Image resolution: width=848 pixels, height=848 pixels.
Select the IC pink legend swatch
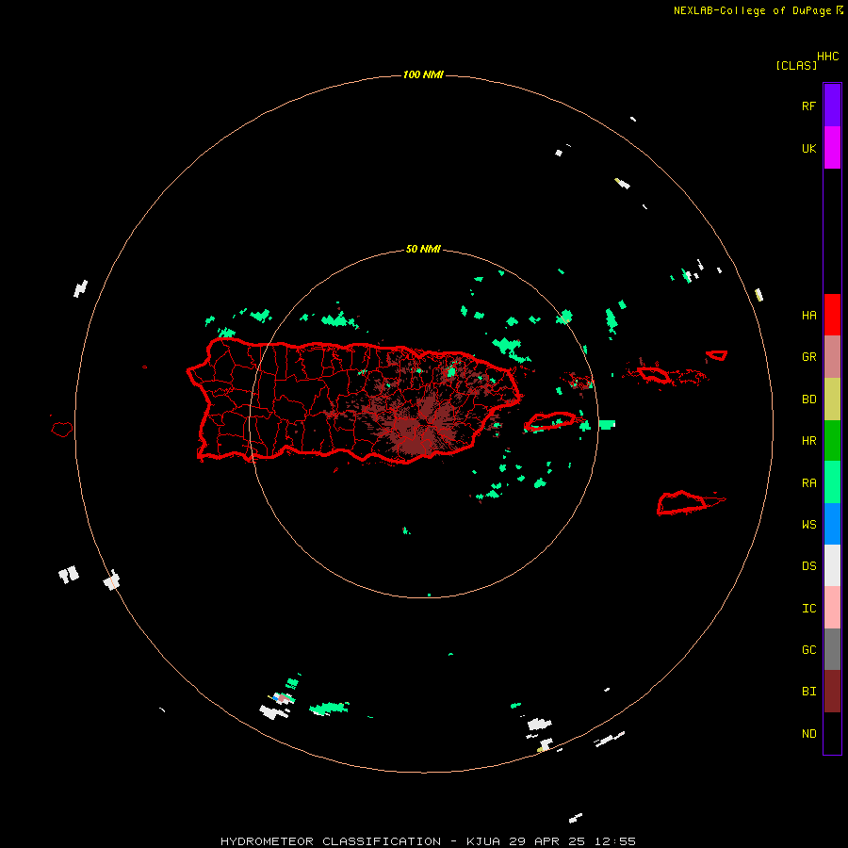(x=832, y=608)
